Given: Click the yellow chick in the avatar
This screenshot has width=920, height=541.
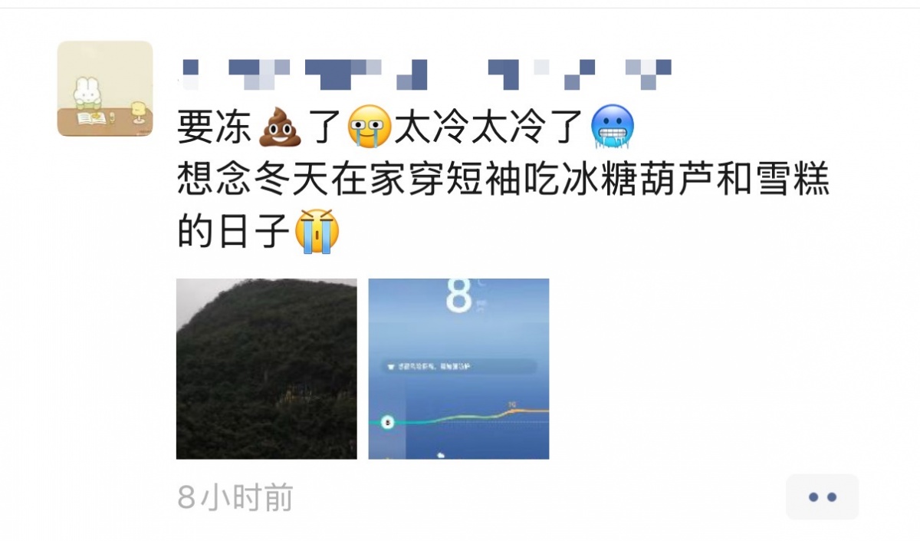Looking at the screenshot, I should 138,112.
